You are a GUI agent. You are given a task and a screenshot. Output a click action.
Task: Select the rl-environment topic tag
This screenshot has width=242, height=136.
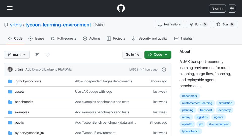pyautogui.click(x=219, y=124)
